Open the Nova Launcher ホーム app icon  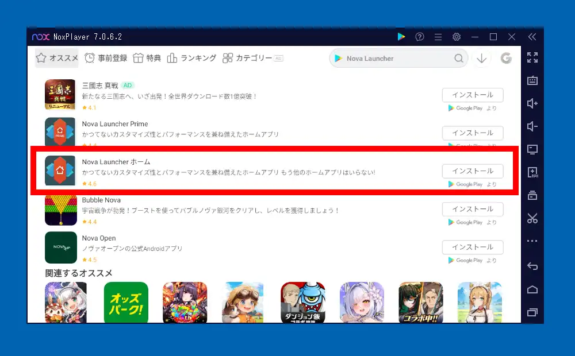click(60, 171)
